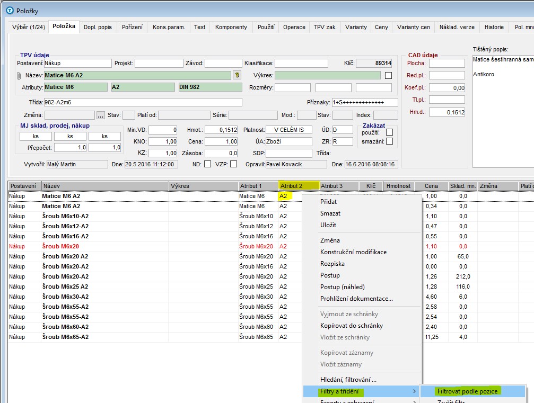
Task: Switch to the Varianty cen tab
Action: click(x=414, y=27)
